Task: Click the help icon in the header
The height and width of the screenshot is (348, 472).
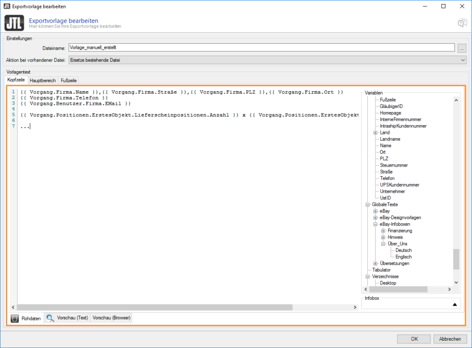Action: [x=462, y=23]
